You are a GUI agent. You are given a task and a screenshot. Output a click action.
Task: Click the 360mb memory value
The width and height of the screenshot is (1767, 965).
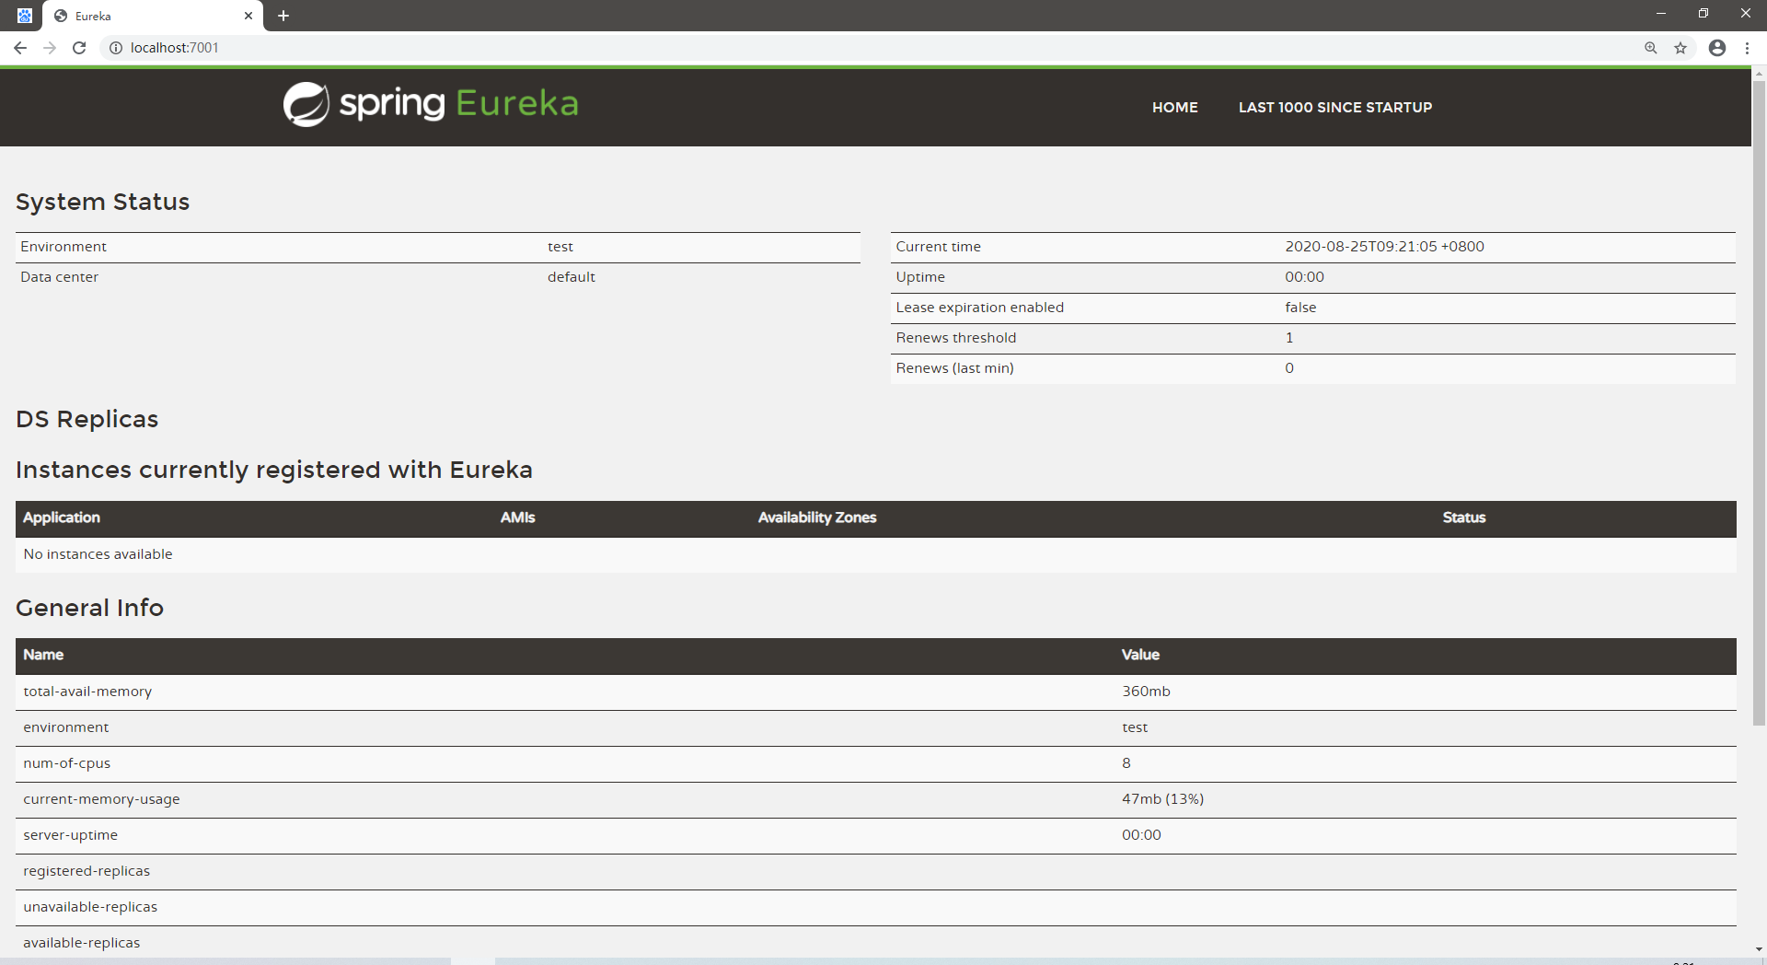pyautogui.click(x=1146, y=692)
